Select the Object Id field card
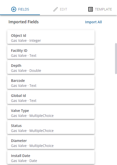The height and width of the screenshot is (165, 117). pos(51,37)
